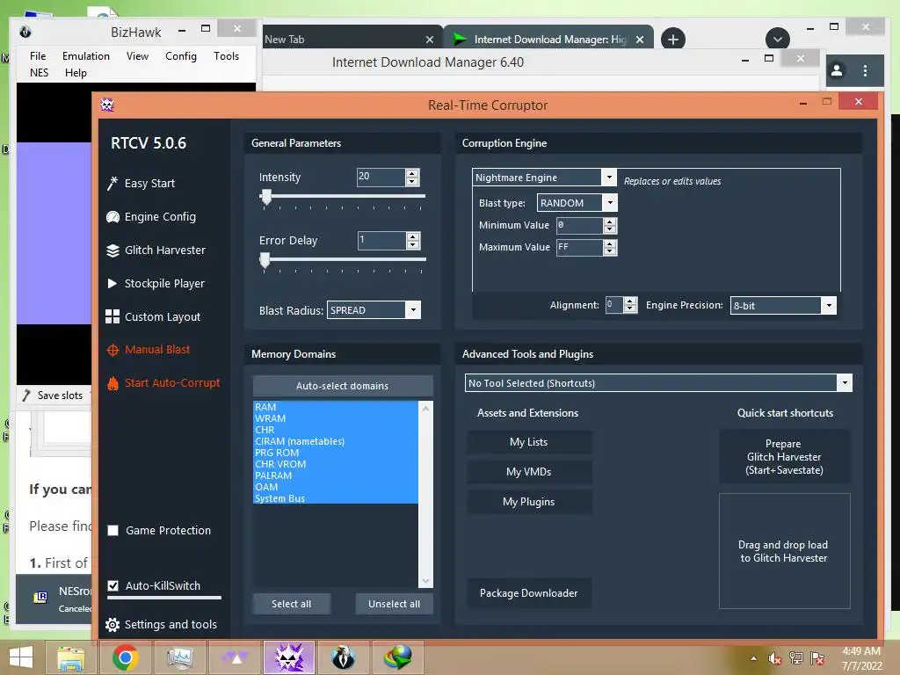Open BizHawk Tools menu
900x675 pixels.
[x=226, y=55]
